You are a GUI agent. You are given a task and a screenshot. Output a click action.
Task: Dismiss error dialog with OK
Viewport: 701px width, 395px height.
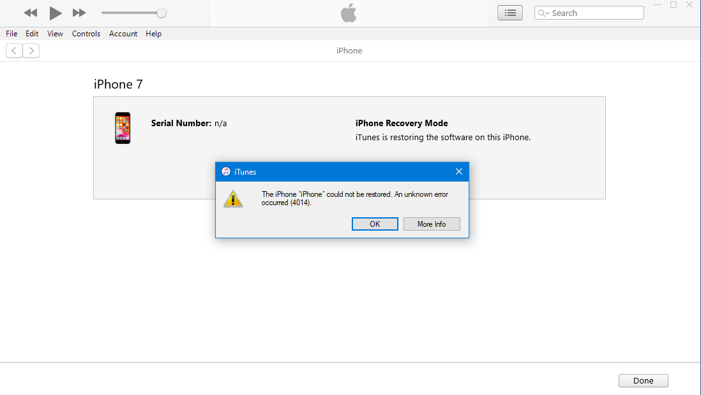tap(375, 224)
